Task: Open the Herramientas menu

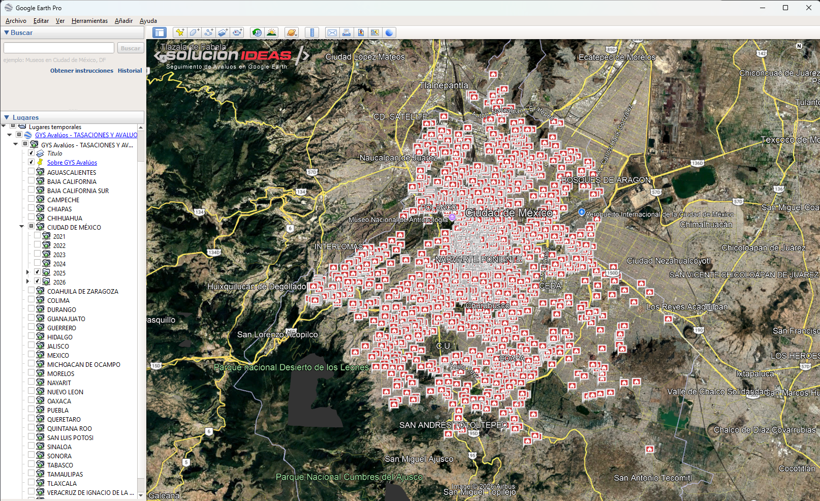Action: point(89,21)
